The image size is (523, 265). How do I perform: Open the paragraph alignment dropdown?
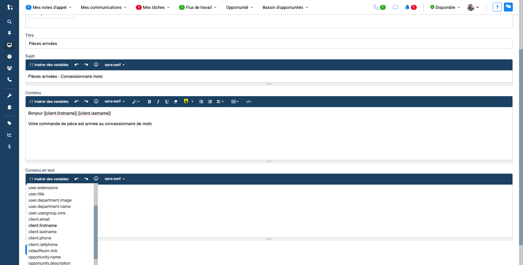pos(220,102)
